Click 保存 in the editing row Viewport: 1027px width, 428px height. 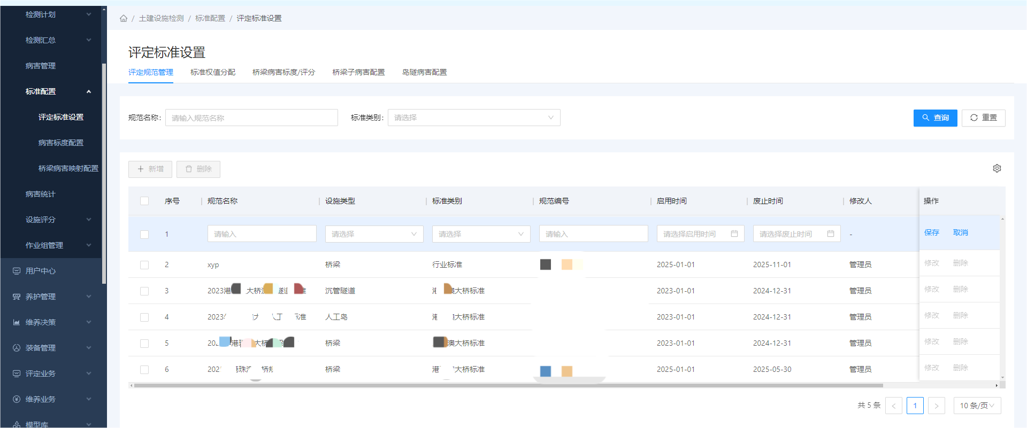[932, 232]
